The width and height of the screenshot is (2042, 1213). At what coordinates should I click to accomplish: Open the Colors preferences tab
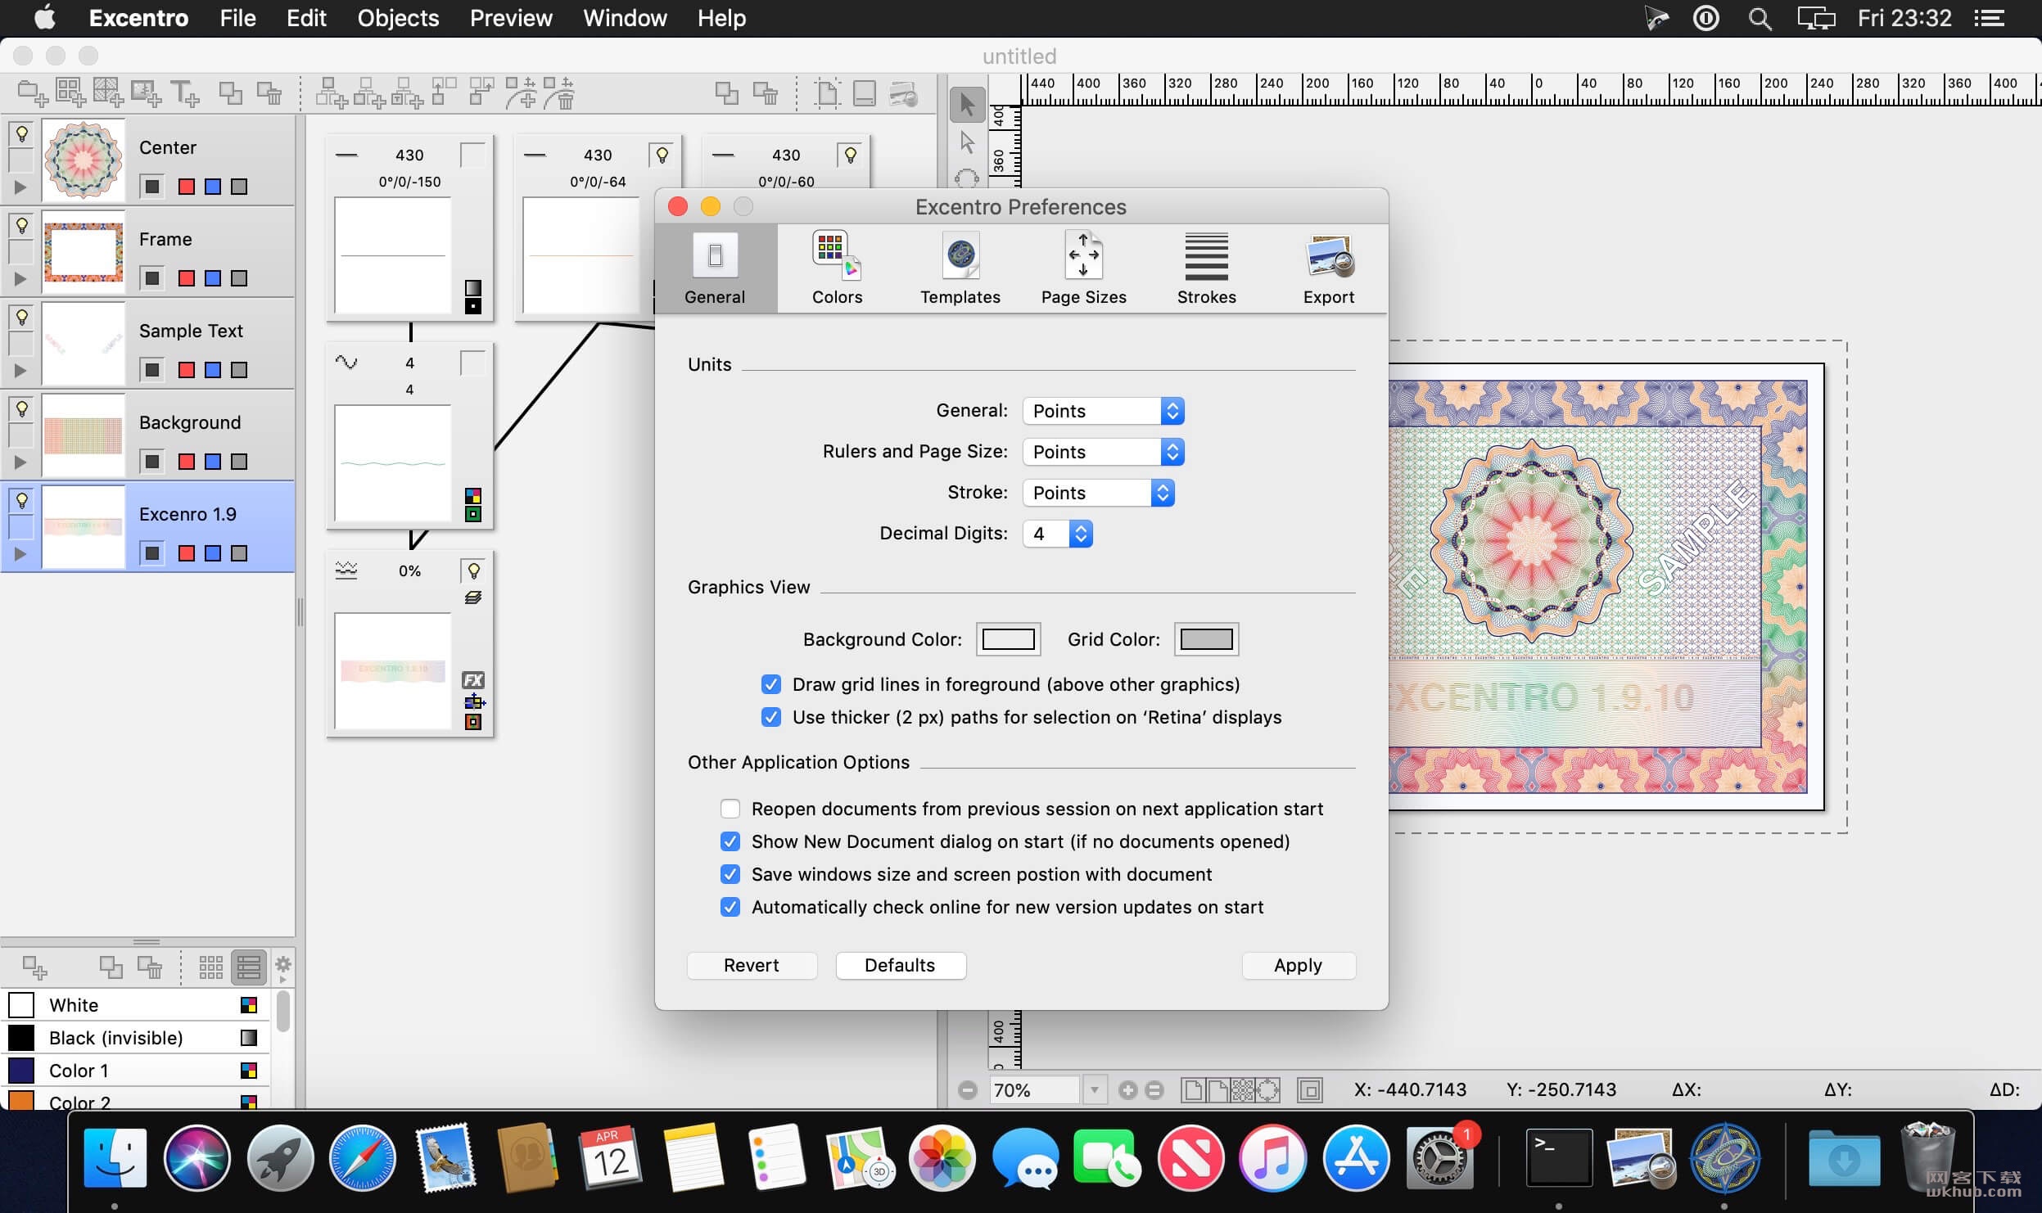point(837,268)
